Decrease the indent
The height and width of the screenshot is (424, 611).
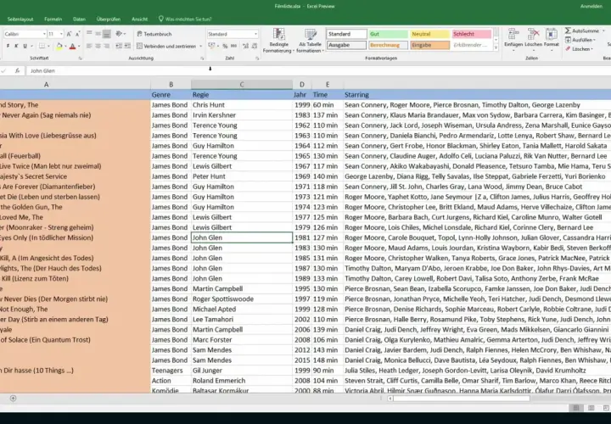[119, 46]
